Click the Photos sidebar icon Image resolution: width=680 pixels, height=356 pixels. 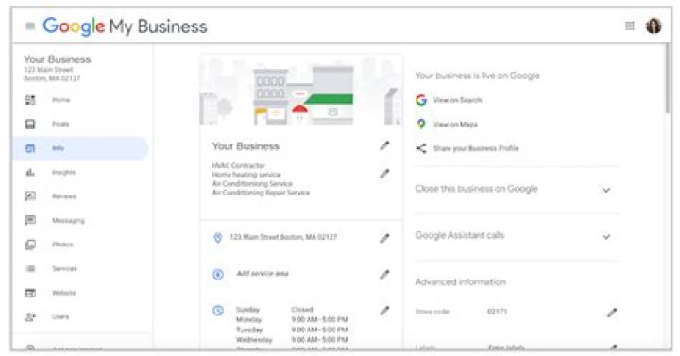click(30, 245)
